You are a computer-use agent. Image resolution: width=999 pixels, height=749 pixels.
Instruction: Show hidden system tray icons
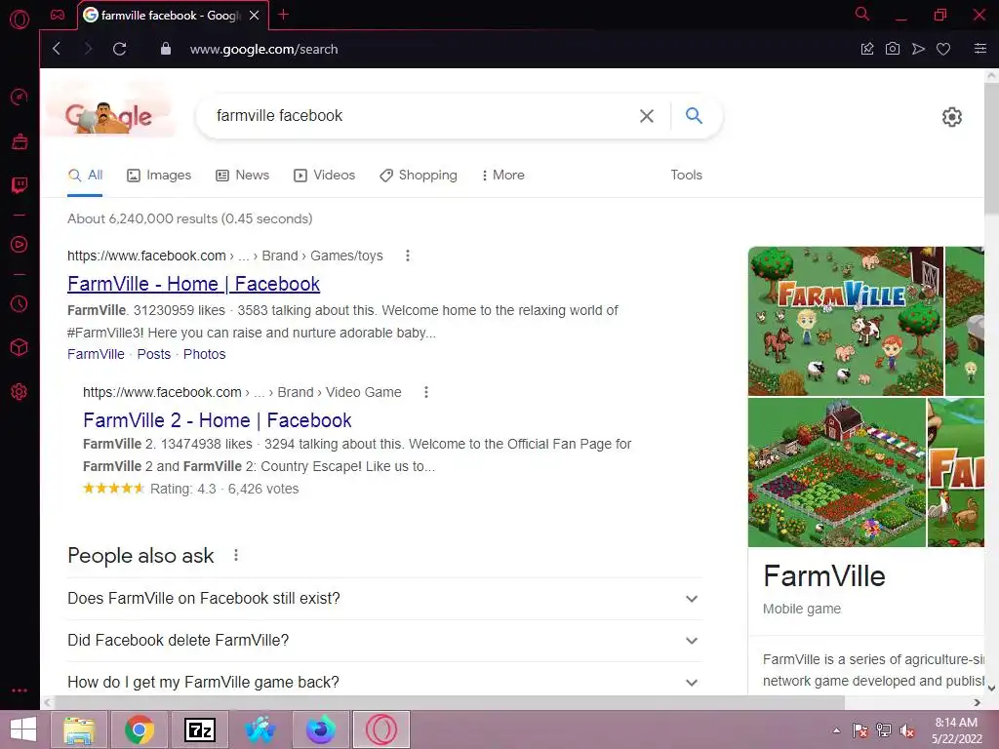(836, 730)
